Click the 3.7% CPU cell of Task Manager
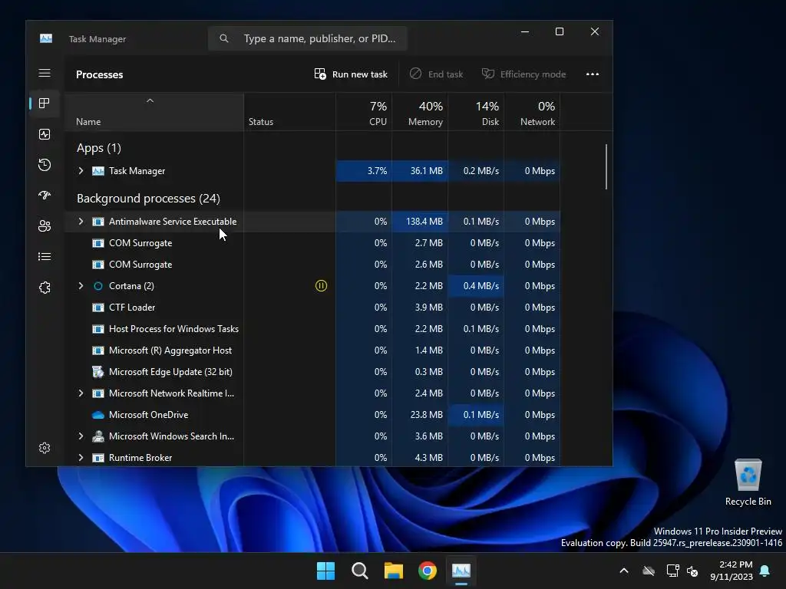This screenshot has width=786, height=589. coord(364,171)
